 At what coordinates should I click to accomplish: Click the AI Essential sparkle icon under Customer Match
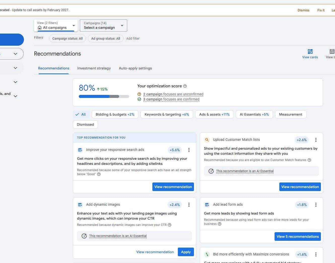click(211, 171)
